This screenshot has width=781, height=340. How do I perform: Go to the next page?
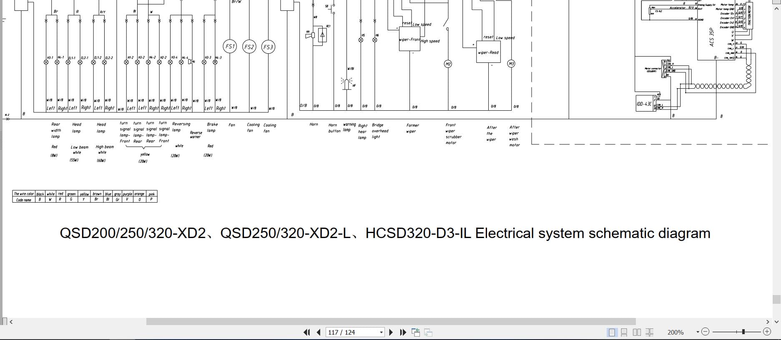pyautogui.click(x=391, y=332)
